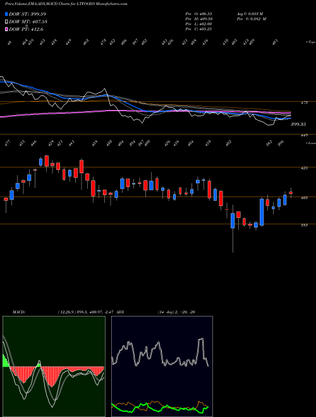Viewport: 316px width, 417px height.
Task: Click the green bars at MACD histogram start
Action: tap(6, 361)
